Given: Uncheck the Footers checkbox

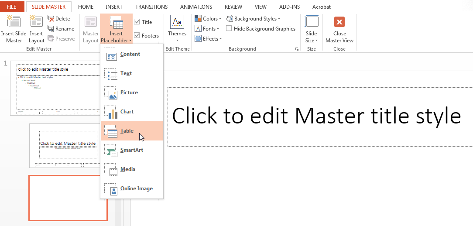Looking at the screenshot, I should [137, 36].
